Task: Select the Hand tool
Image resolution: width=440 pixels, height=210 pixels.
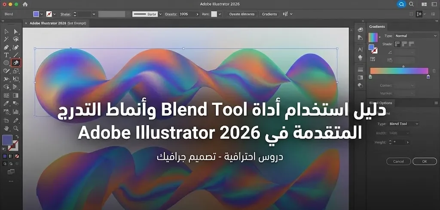Action: pos(6,128)
